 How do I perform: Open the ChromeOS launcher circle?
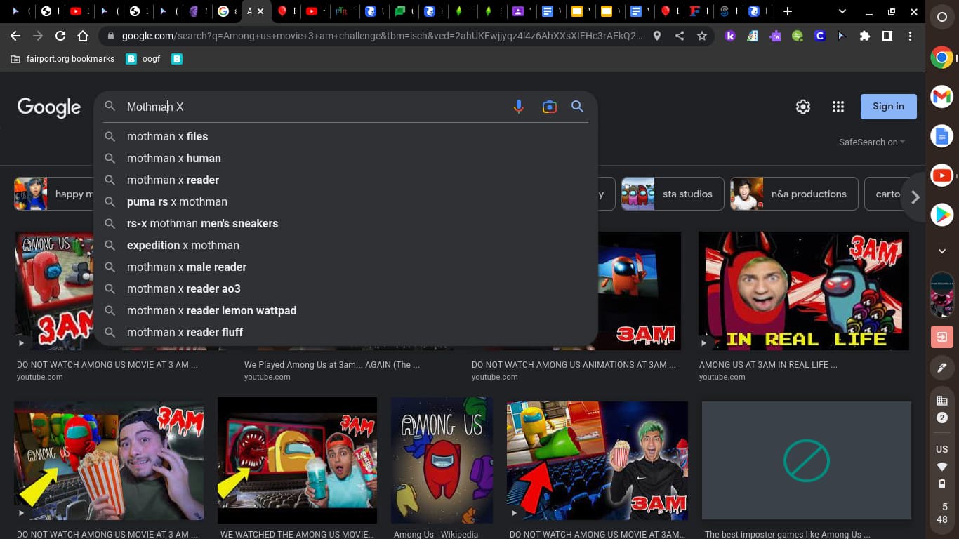[942, 18]
